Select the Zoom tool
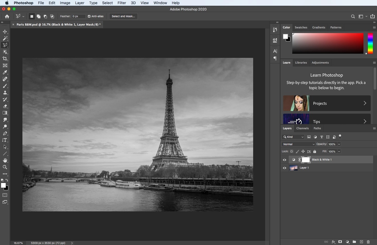 5,168
